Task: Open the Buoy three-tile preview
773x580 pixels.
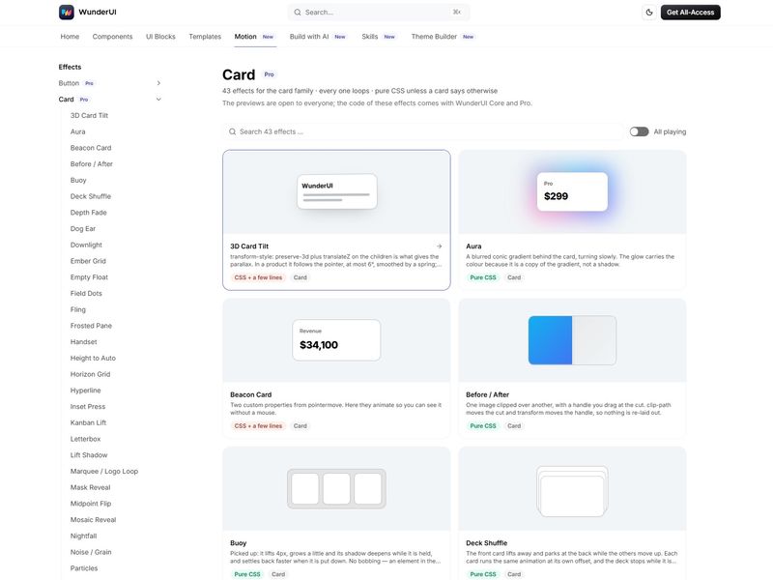Action: click(x=336, y=489)
